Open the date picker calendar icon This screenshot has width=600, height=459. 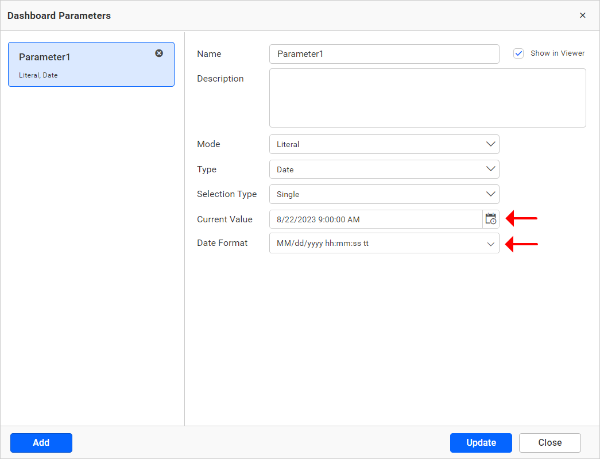pyautogui.click(x=491, y=219)
